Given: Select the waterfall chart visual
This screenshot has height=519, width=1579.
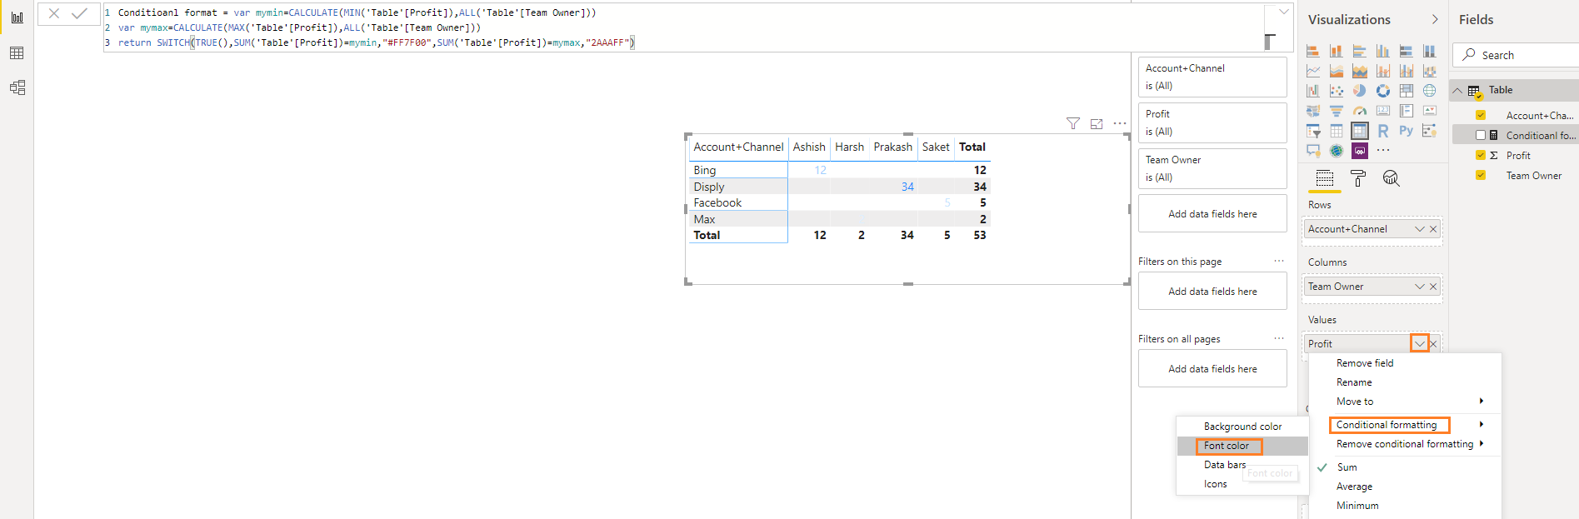Looking at the screenshot, I should [x=1313, y=90].
